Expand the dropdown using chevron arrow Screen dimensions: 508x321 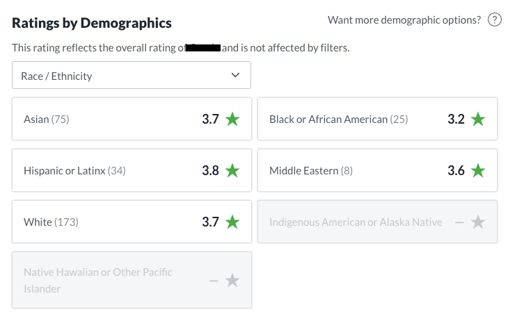coord(235,75)
